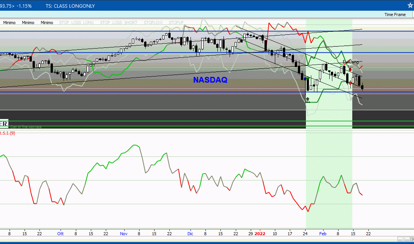Click the horizontal scrollbar thumb under the chart

(x=404, y=239)
